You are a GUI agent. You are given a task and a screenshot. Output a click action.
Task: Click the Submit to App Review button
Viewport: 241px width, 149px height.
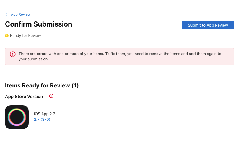[x=208, y=25]
